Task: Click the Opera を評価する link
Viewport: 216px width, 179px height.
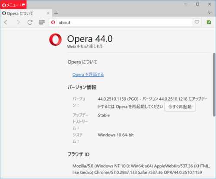Action: [x=88, y=75]
